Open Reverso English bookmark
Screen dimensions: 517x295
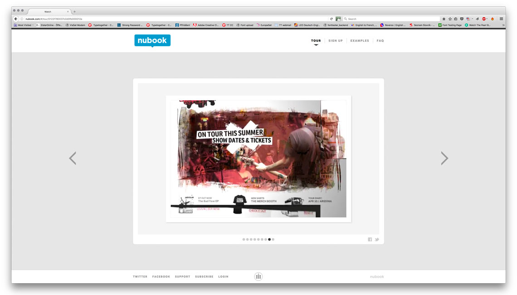393,25
